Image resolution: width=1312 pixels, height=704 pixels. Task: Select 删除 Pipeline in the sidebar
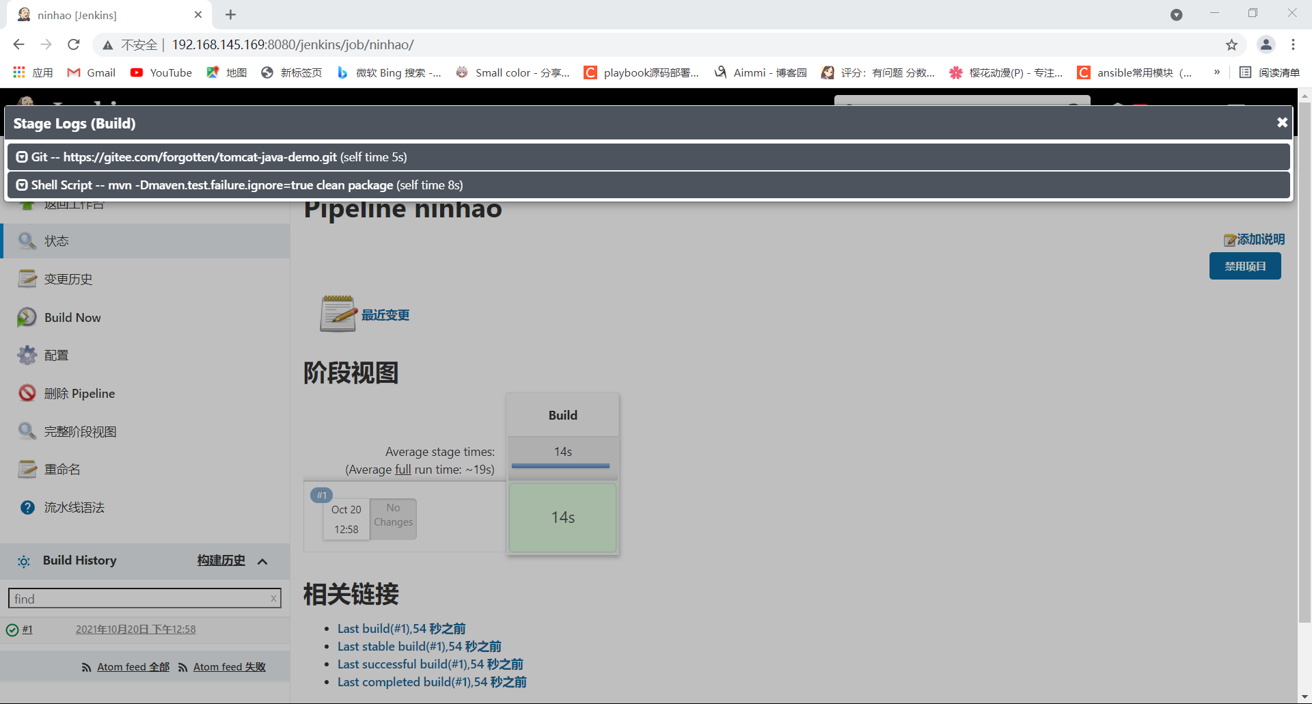[x=79, y=393]
